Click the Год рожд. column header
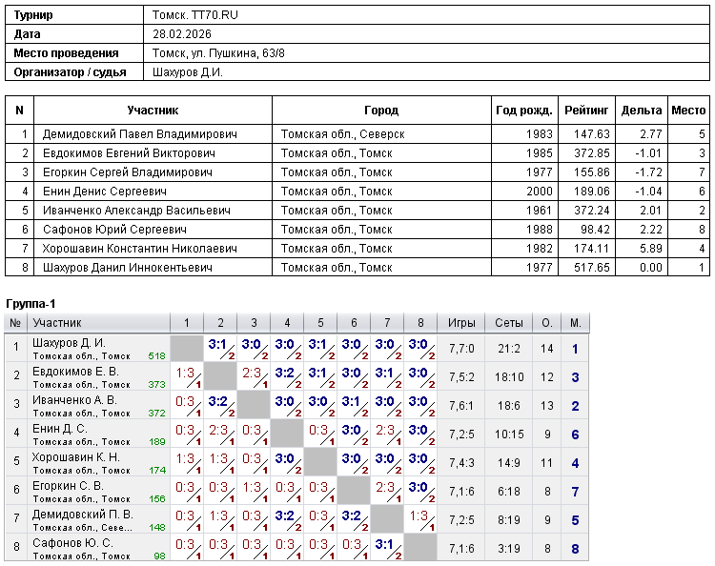The height and width of the screenshot is (566, 715). [x=523, y=111]
